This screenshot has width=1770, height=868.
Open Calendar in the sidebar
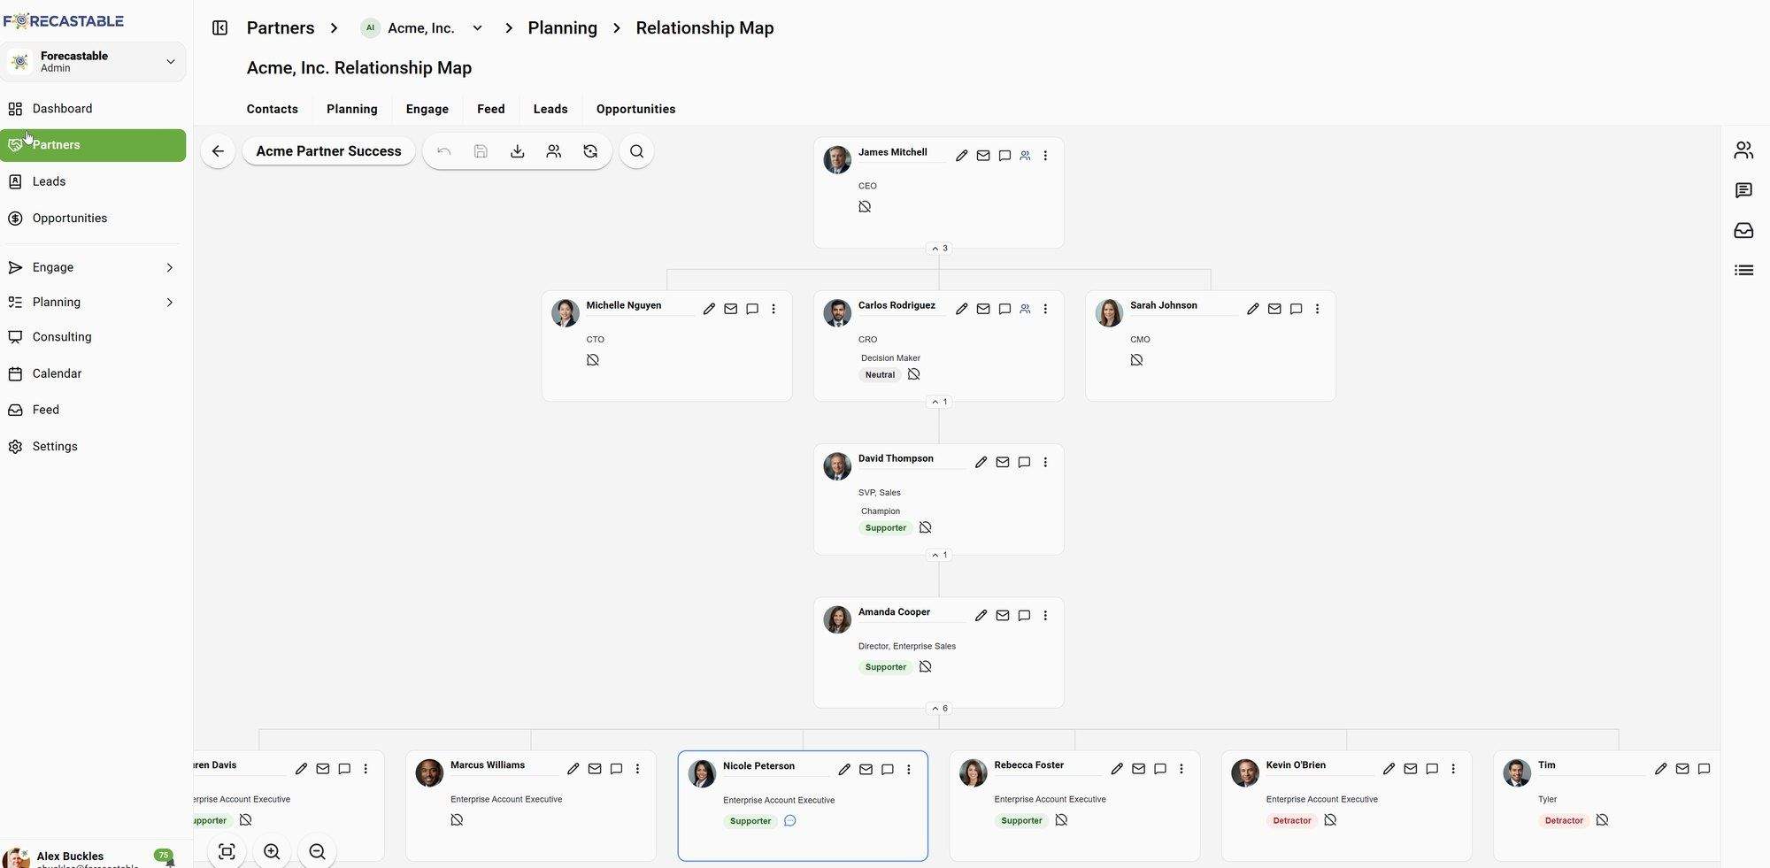point(93,374)
